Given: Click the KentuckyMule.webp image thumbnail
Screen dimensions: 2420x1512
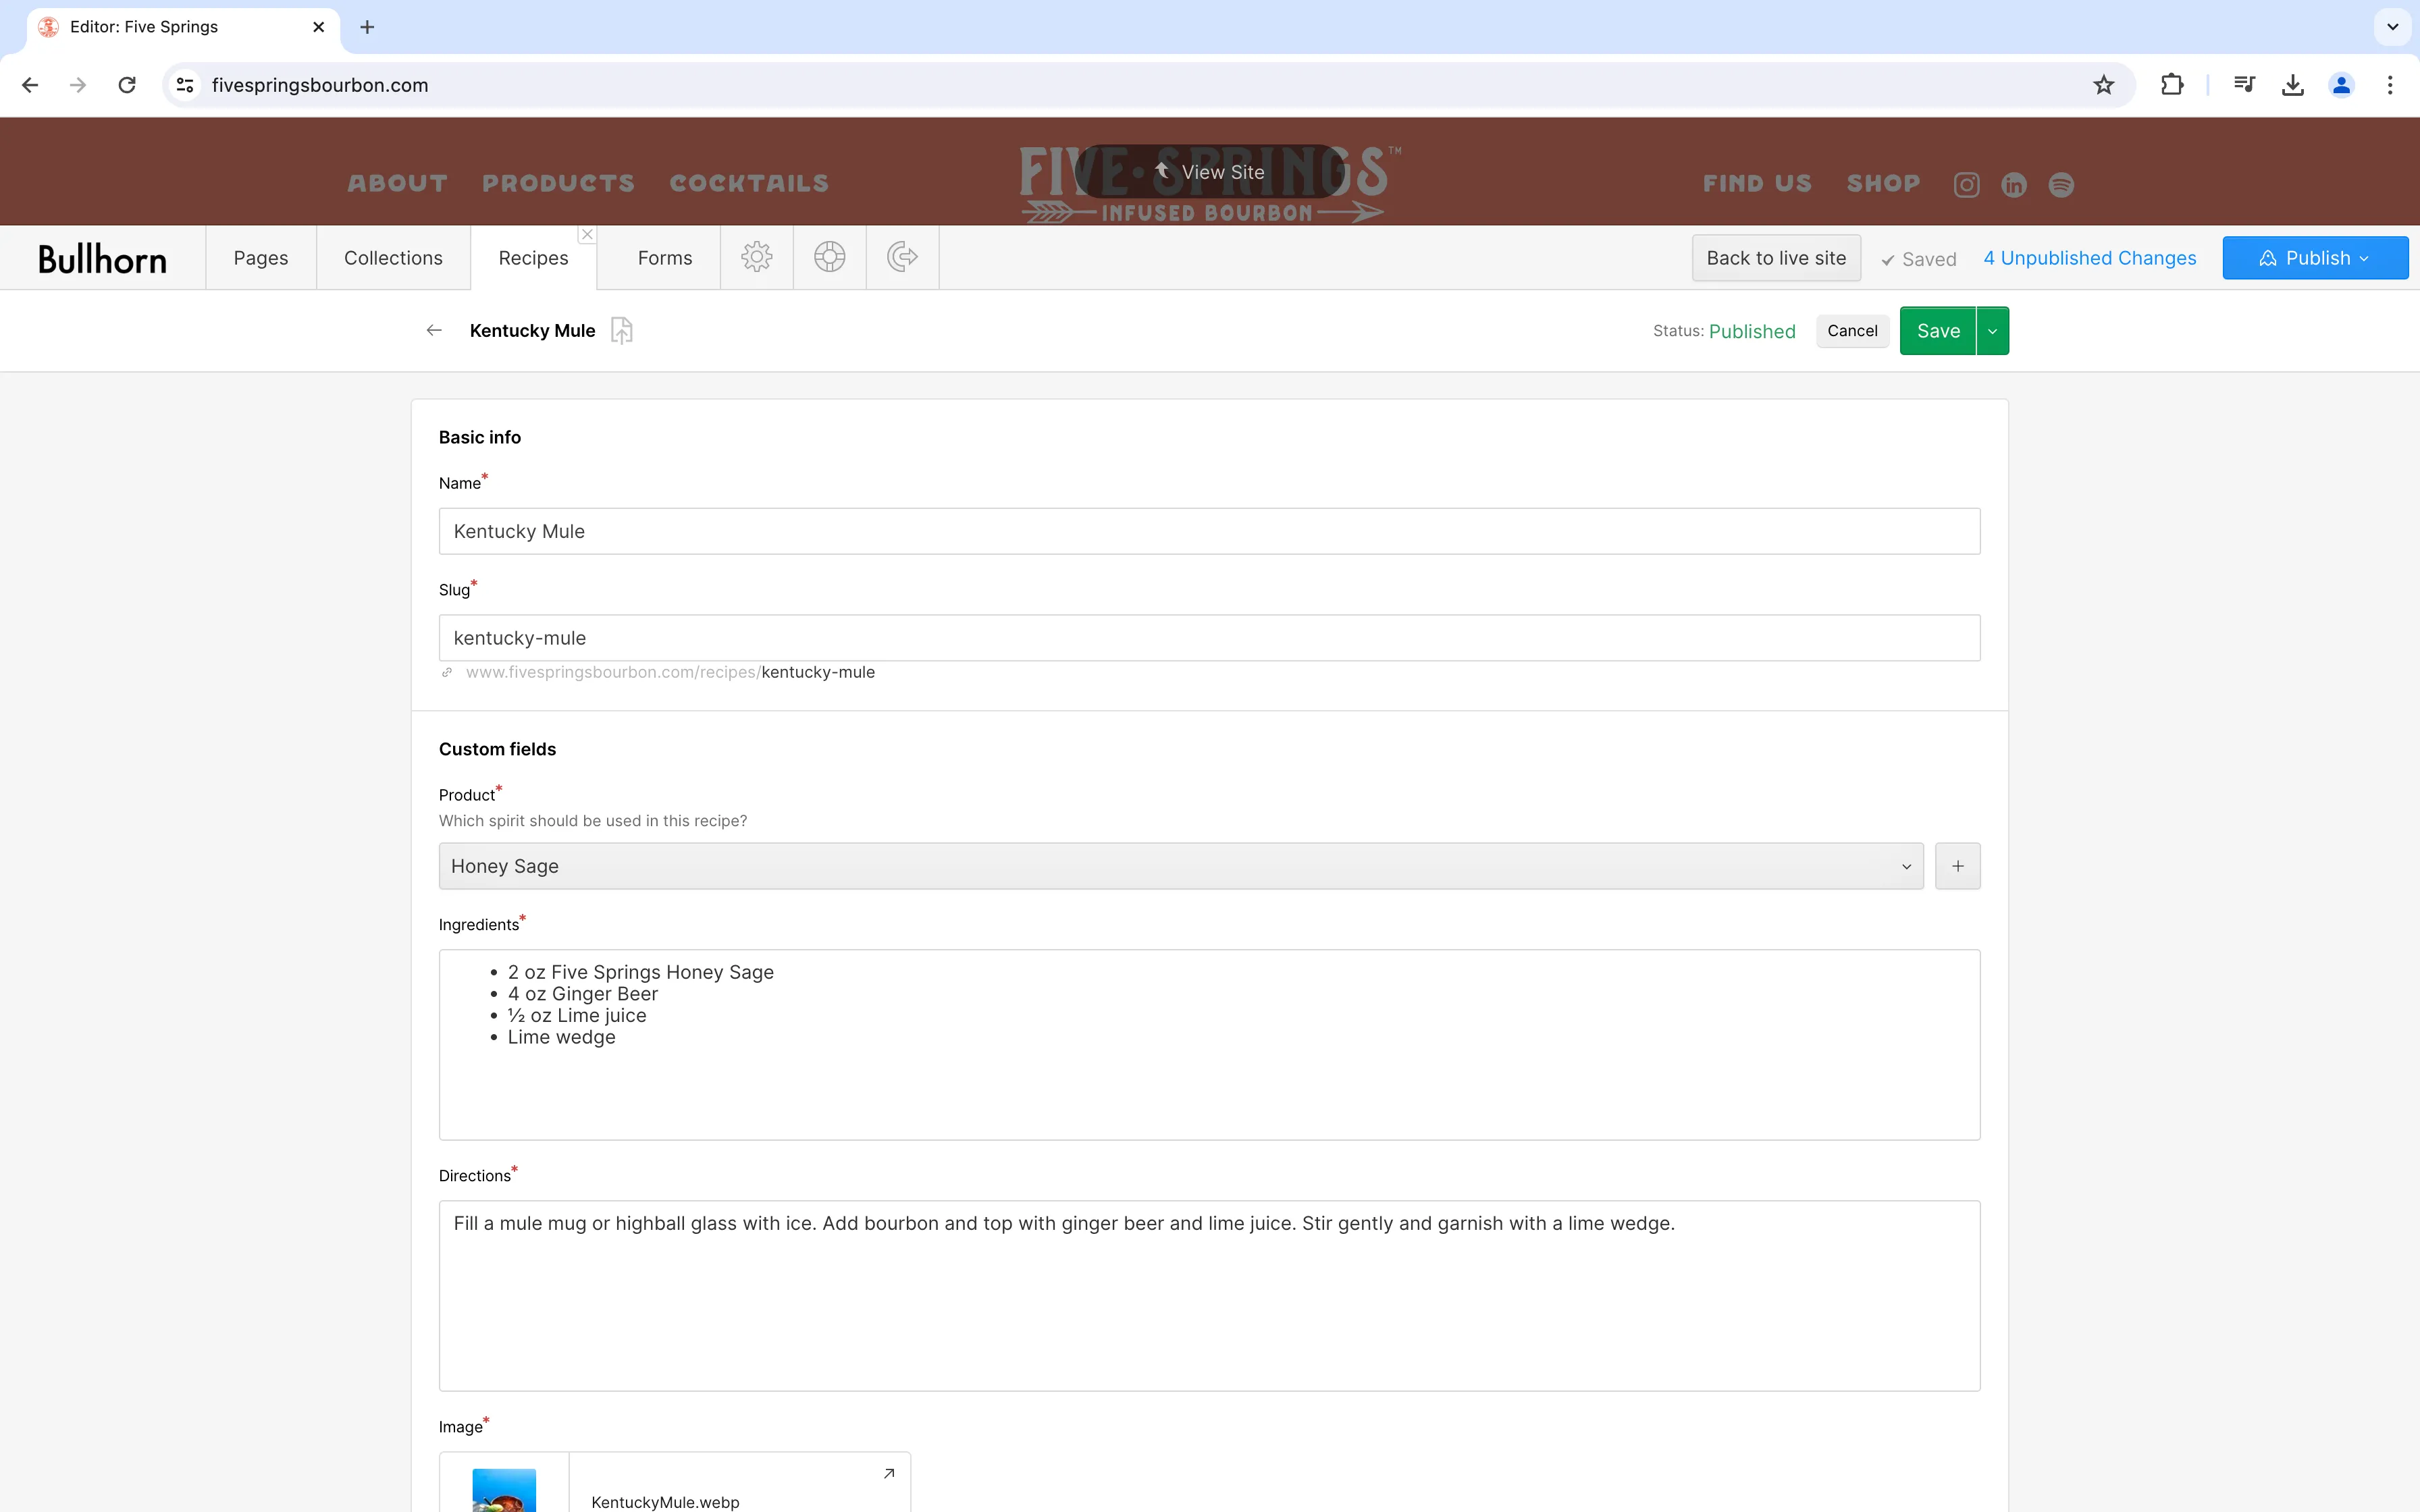Looking at the screenshot, I should [x=504, y=1490].
